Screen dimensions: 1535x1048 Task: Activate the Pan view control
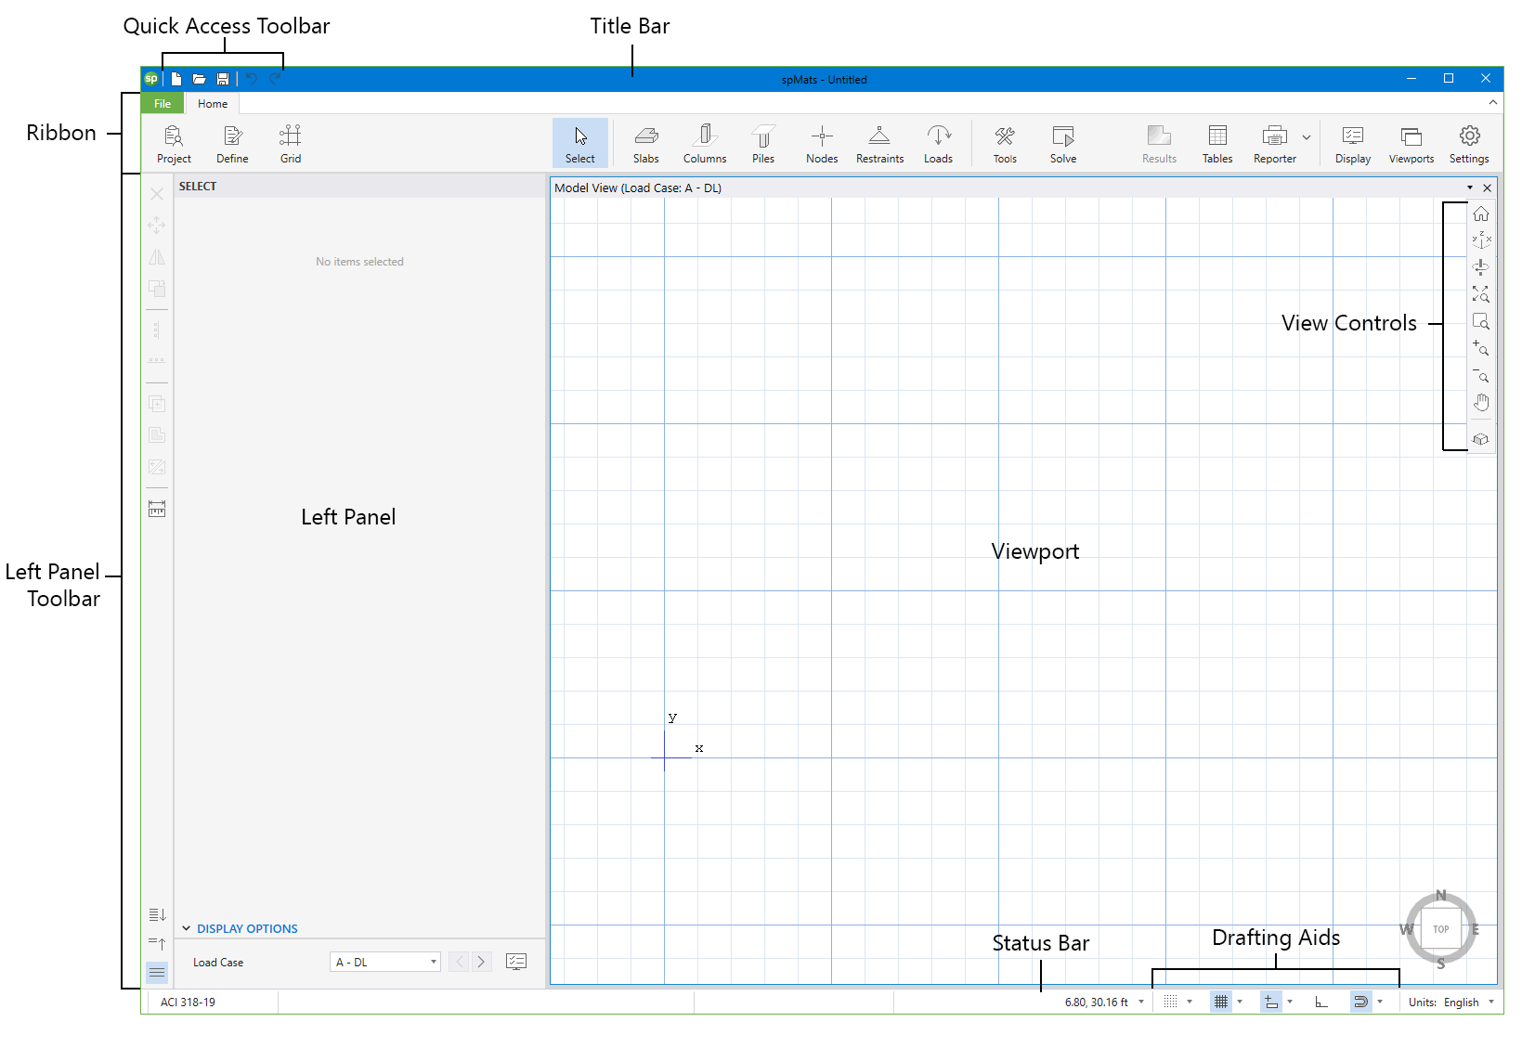point(1481,402)
